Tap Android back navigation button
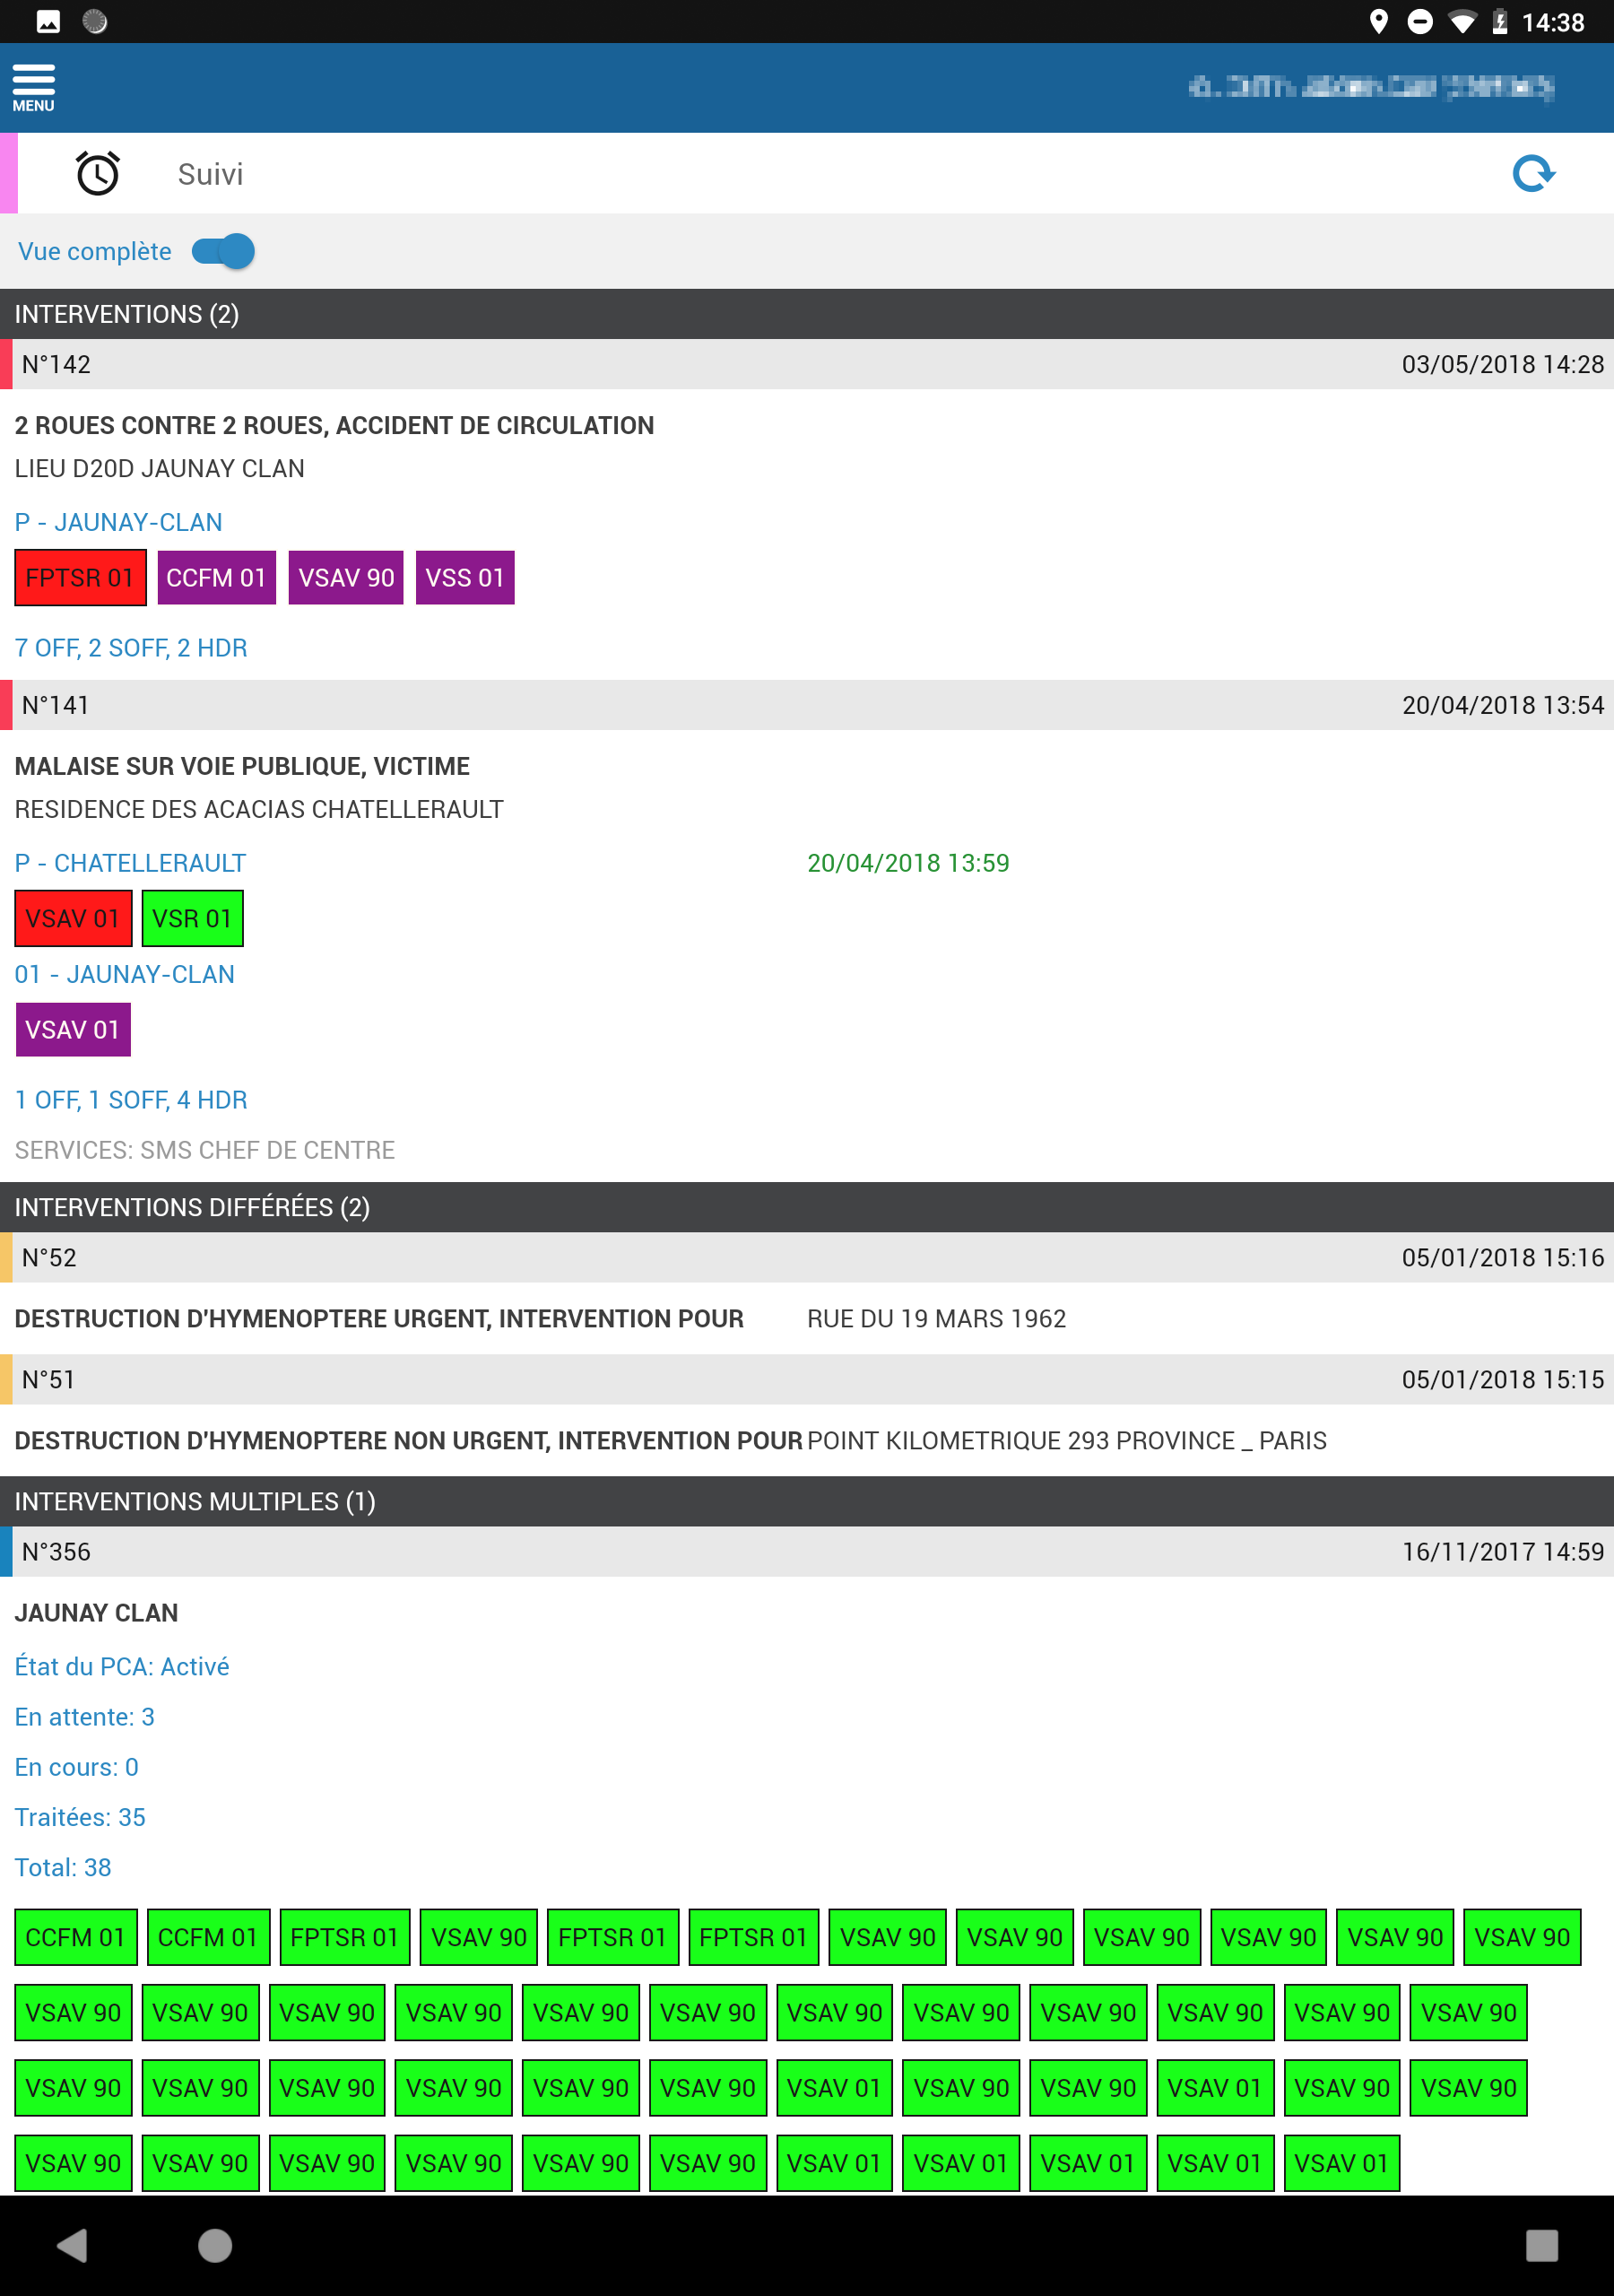1614x2296 pixels. pos(72,2245)
